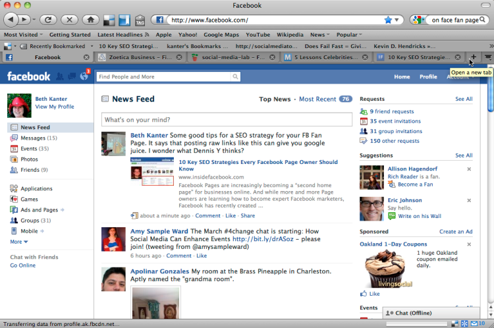Go back with the browser Back arrow
This screenshot has height=328, width=494.
click(11, 20)
